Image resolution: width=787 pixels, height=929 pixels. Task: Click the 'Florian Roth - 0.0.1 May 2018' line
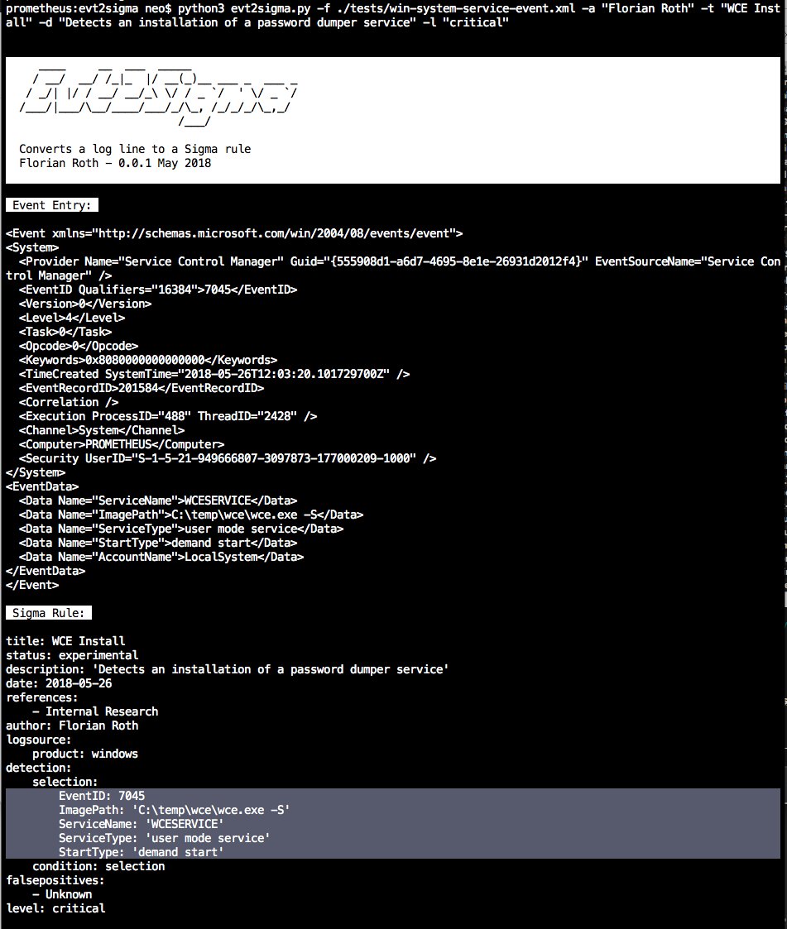(x=115, y=163)
